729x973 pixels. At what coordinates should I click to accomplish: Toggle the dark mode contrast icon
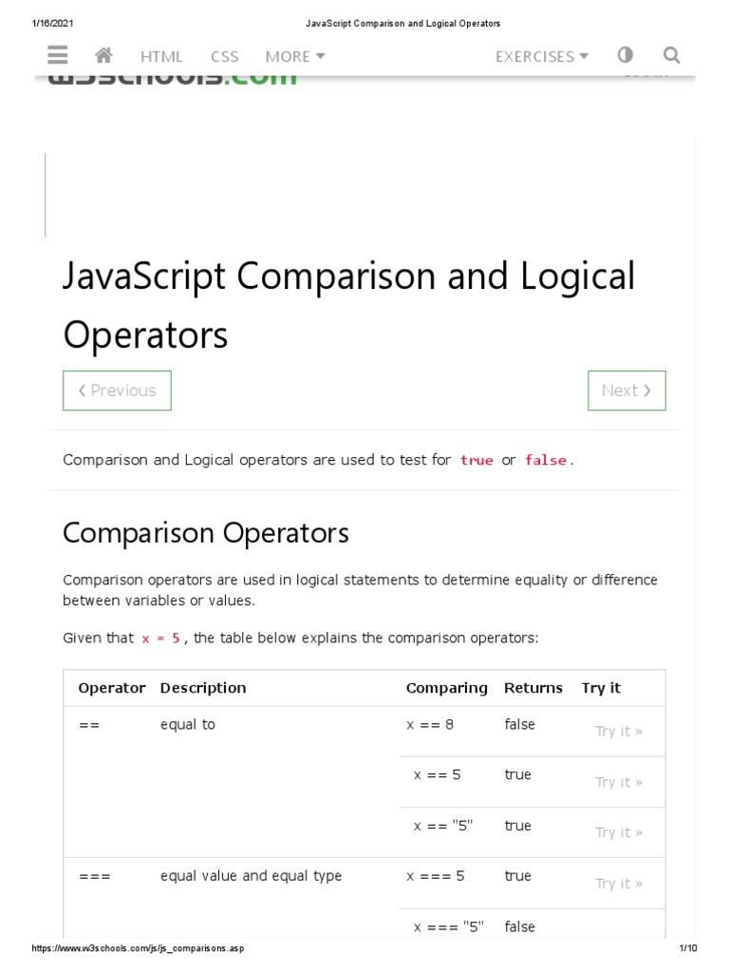point(626,56)
